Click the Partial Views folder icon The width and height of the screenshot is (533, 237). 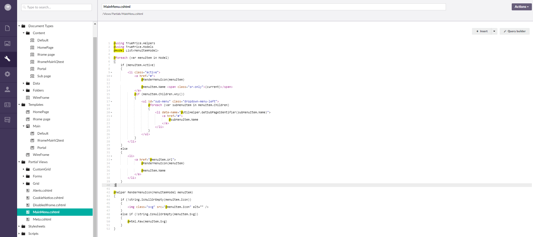23,162
